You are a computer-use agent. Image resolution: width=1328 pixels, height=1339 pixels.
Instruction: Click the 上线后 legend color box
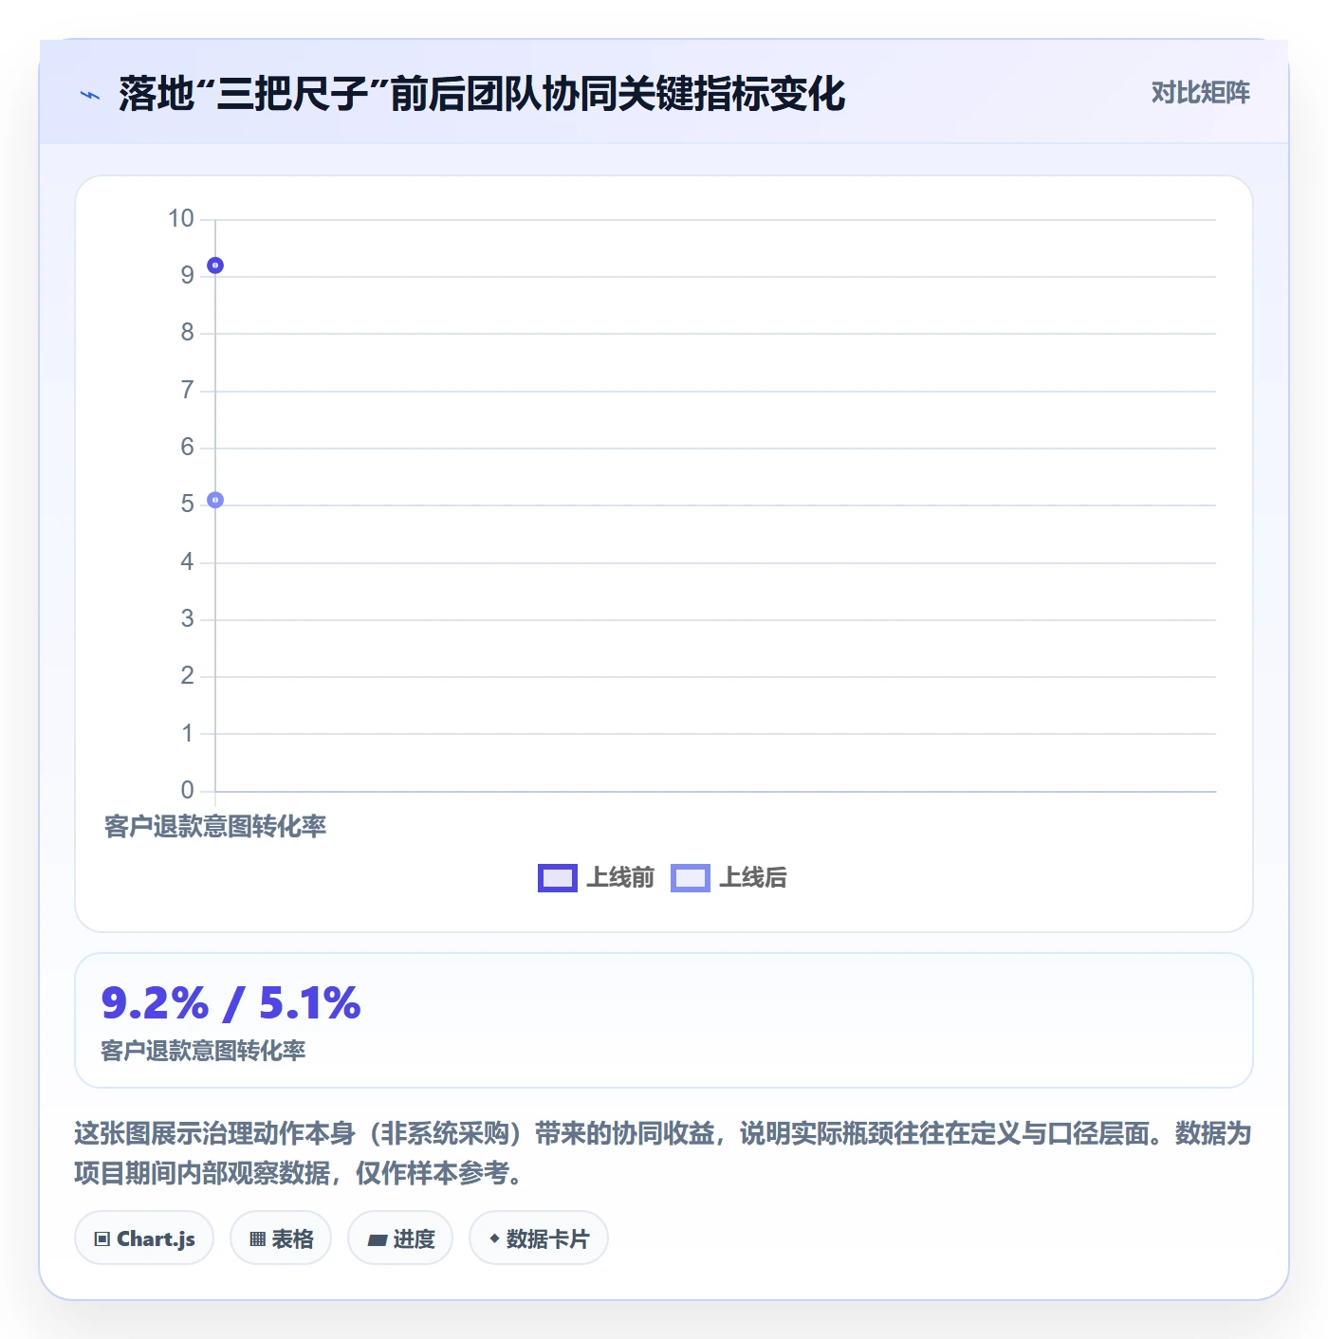[690, 878]
